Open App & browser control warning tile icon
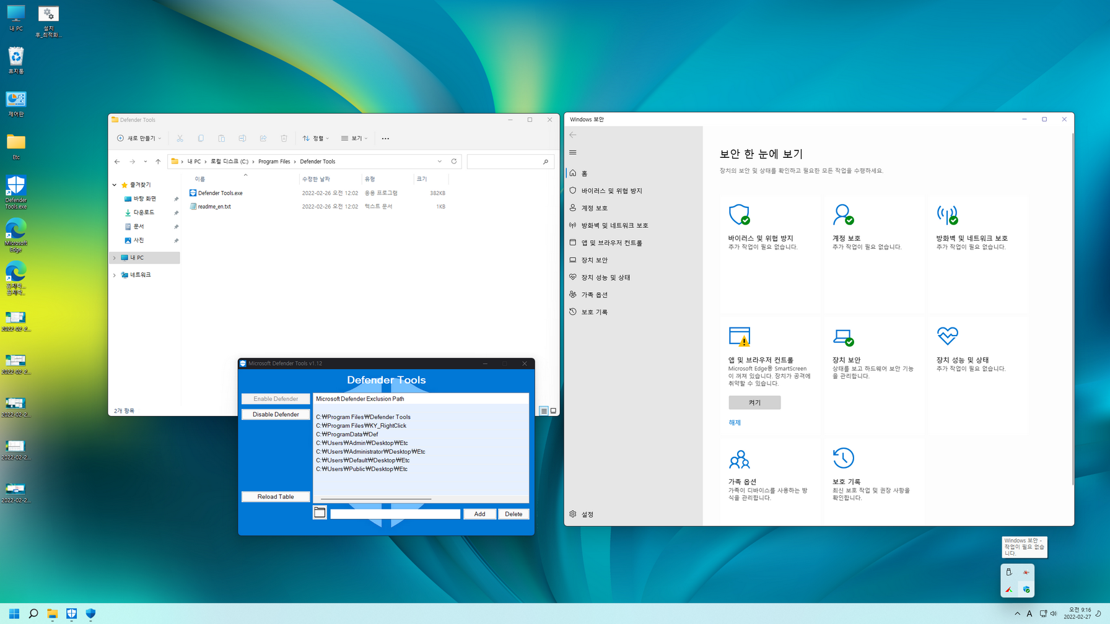The width and height of the screenshot is (1110, 624). [740, 336]
